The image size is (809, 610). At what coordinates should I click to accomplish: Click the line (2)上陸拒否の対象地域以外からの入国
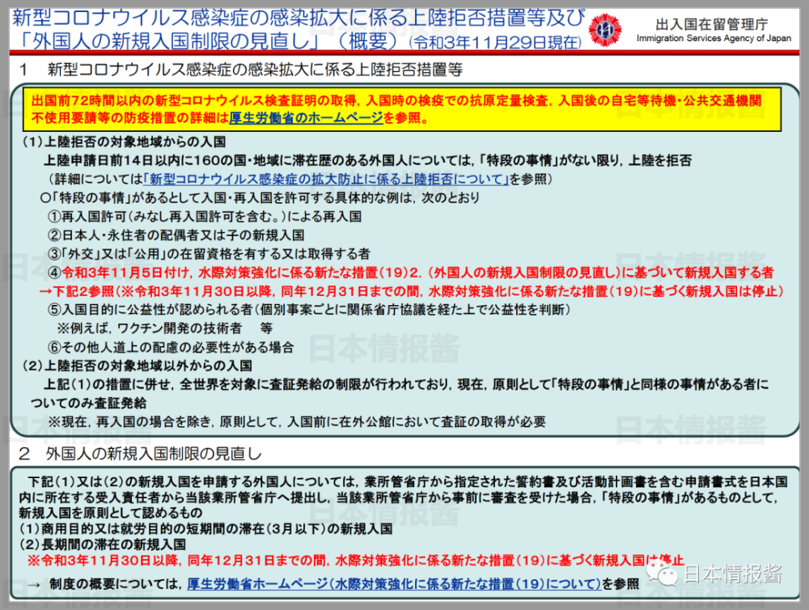coord(137,366)
